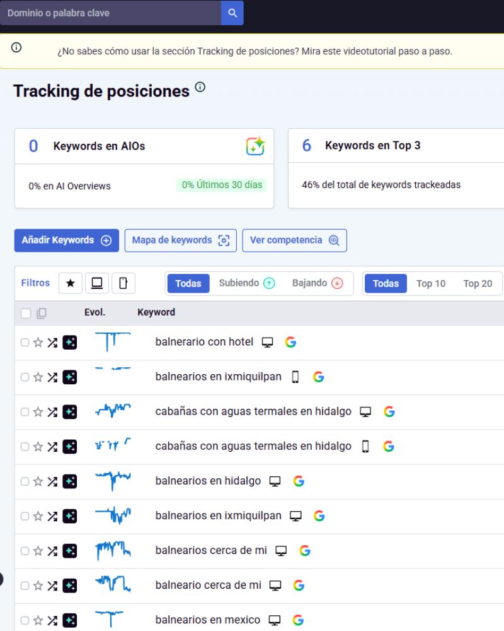The image size is (504, 631).
Task: Click AI sparkle icon for balnearios cerca de mi
Action: pyautogui.click(x=70, y=550)
